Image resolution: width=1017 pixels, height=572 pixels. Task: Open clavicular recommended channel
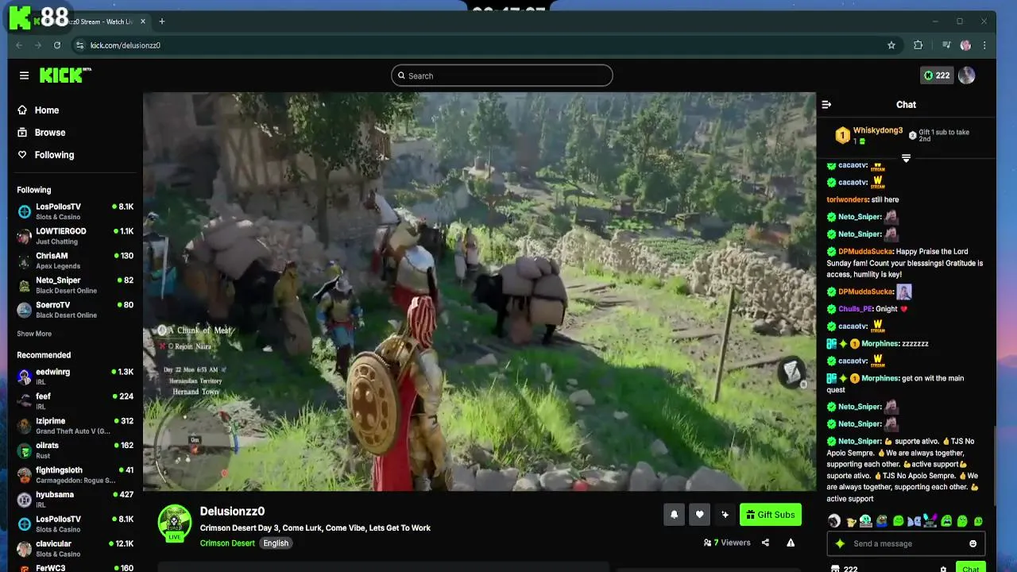pos(75,548)
